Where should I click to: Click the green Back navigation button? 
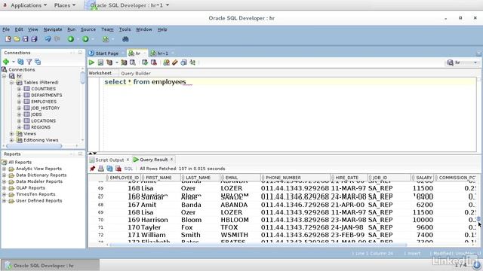coord(71,39)
